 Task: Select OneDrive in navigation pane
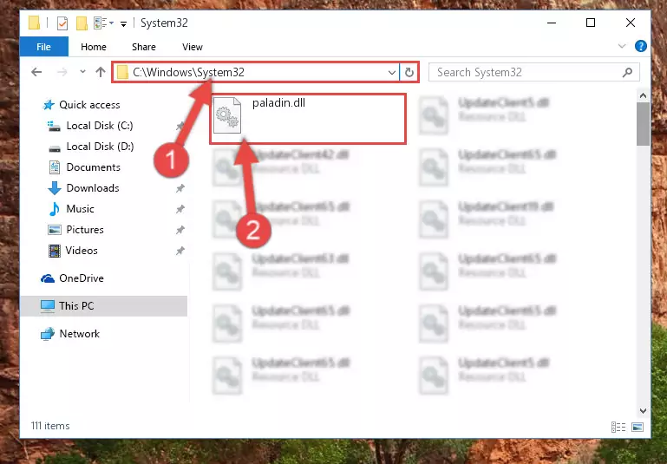tap(82, 278)
